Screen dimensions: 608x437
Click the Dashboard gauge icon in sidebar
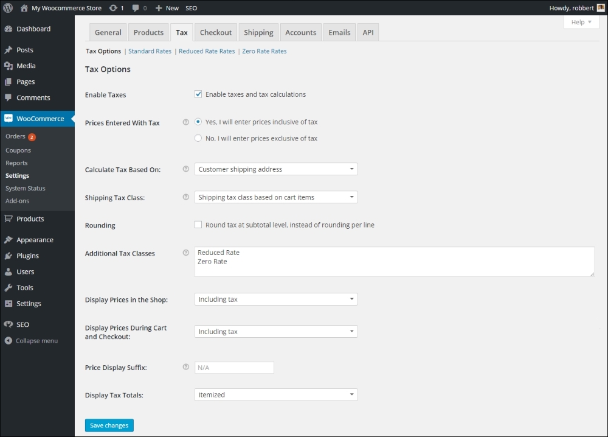coord(8,29)
